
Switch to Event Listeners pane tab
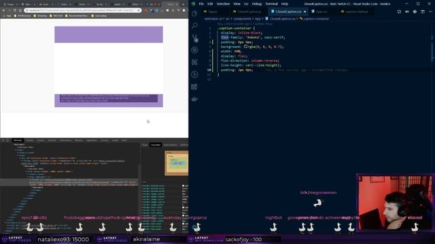click(170, 144)
